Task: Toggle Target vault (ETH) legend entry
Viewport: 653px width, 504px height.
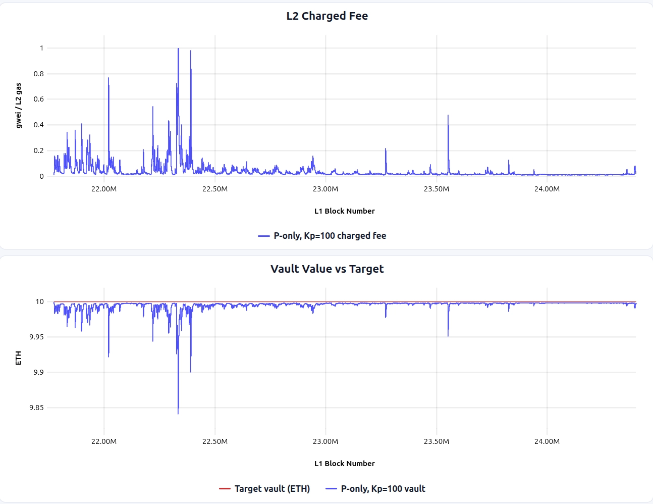Action: 272,489
